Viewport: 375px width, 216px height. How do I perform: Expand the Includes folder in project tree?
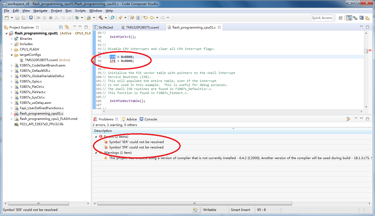click(12, 44)
